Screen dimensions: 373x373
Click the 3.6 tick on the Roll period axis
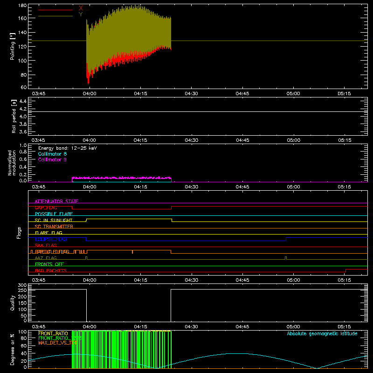pyautogui.click(x=23, y=132)
